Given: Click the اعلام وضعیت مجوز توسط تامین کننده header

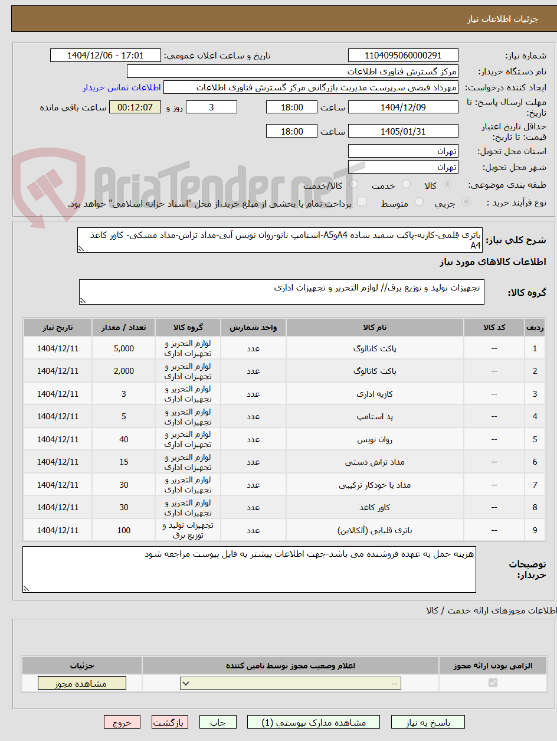Looking at the screenshot, I should pyautogui.click(x=290, y=665).
